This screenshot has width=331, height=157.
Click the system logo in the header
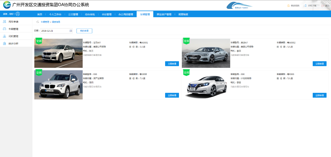click(x=7, y=5)
